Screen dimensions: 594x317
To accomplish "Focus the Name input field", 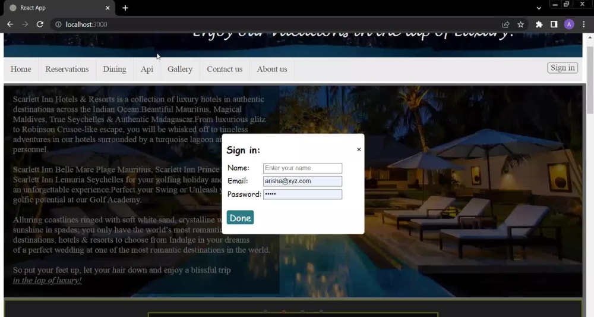I will [303, 168].
